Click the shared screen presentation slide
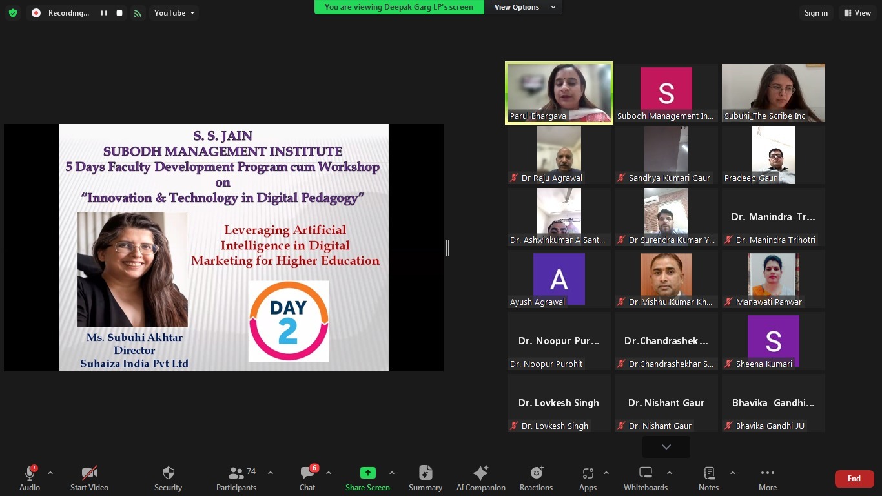Screen dimensions: 882x496 pyautogui.click(x=223, y=247)
